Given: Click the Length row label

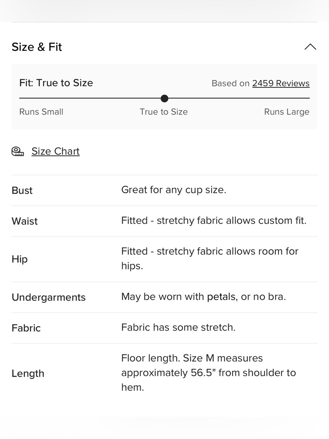Looking at the screenshot, I should (28, 373).
